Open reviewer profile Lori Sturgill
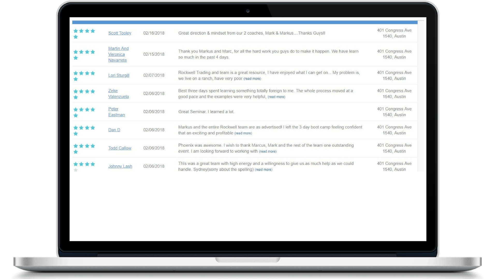This screenshot has height=279, width=497. (x=119, y=75)
